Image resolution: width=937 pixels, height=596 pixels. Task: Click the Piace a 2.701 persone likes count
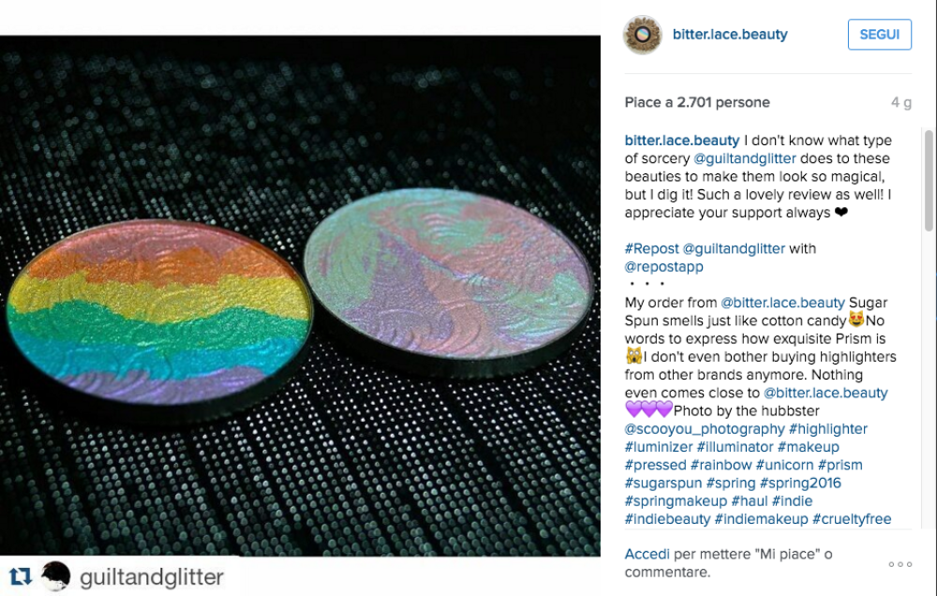point(697,103)
